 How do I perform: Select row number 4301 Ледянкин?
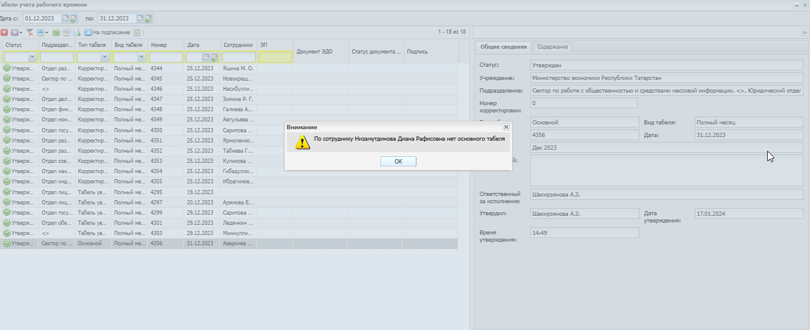click(x=228, y=222)
